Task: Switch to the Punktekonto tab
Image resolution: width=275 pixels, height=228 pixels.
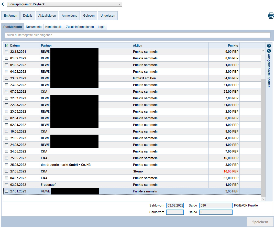Action: click(x=13, y=27)
